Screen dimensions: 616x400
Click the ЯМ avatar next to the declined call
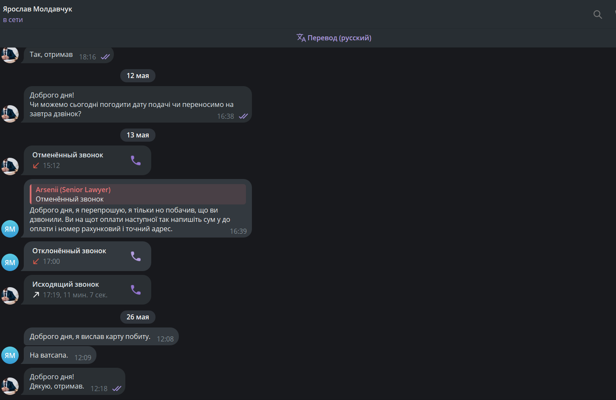[x=10, y=263]
